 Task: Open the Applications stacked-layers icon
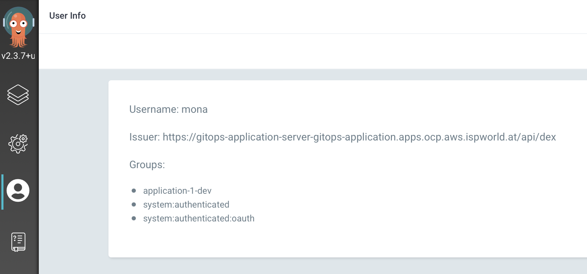tap(18, 94)
